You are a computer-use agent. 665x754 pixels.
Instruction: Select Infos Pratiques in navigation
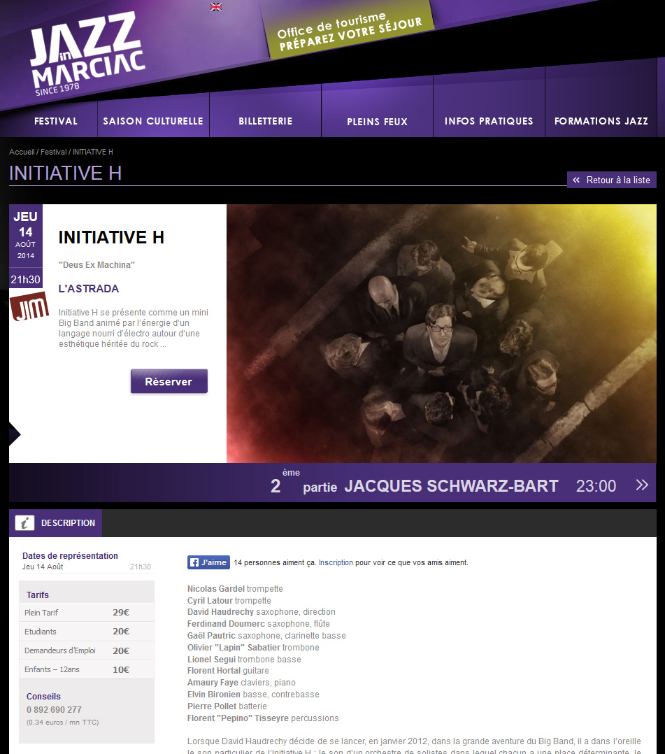(489, 121)
